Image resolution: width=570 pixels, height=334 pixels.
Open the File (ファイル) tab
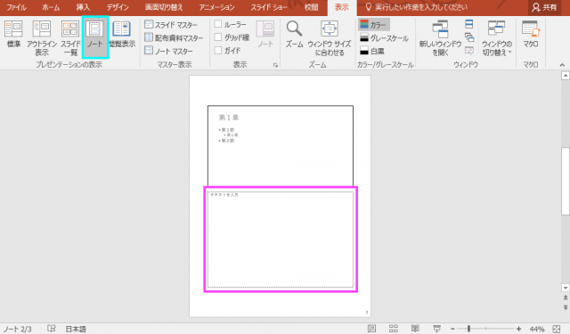click(x=16, y=7)
